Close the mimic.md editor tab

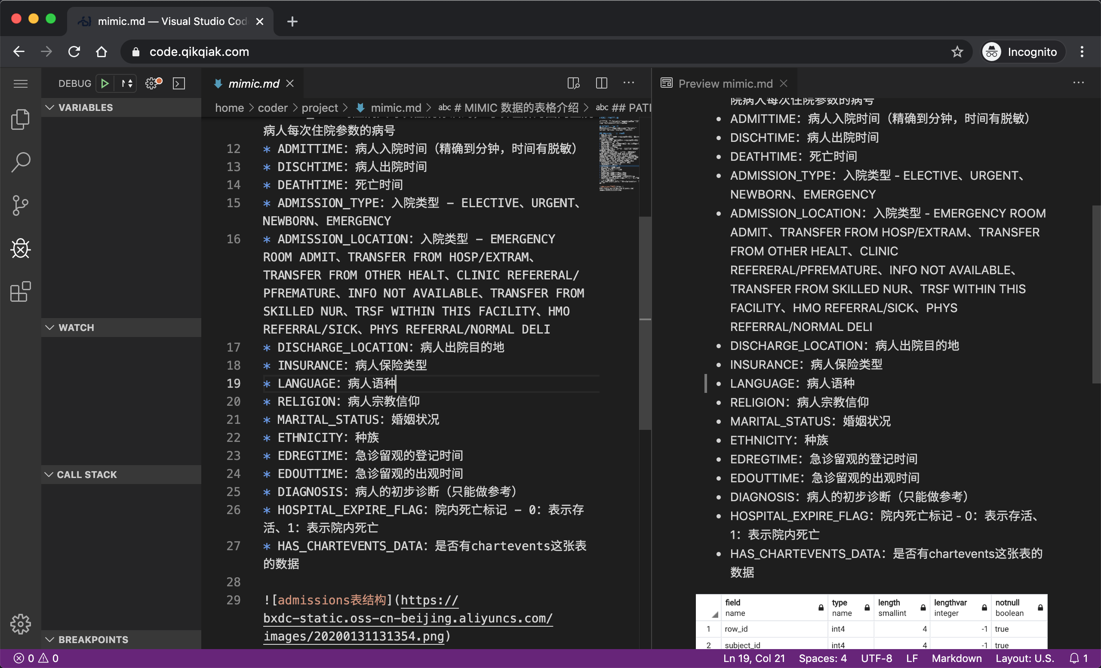point(290,83)
